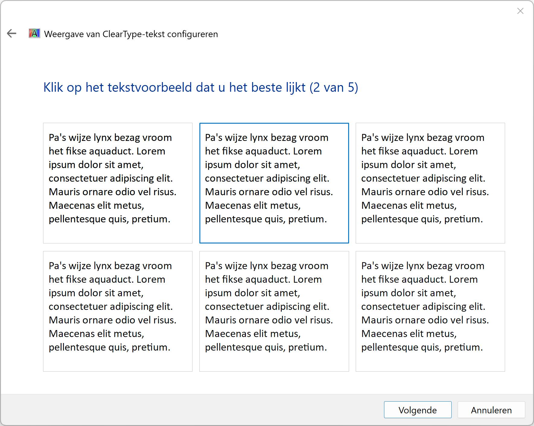Viewport: 534px width, 426px height.
Task: Close the ClearType configuration window
Action: click(x=520, y=11)
